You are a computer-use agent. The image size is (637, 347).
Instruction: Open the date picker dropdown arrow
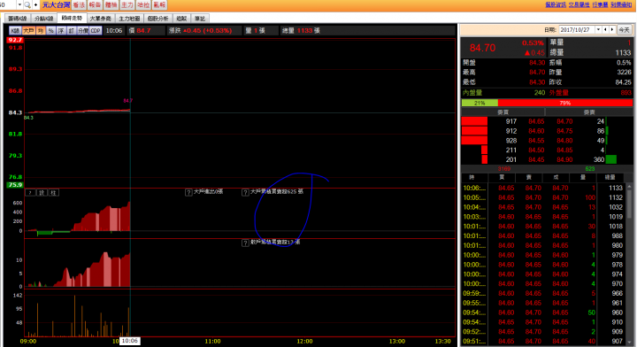(598, 30)
